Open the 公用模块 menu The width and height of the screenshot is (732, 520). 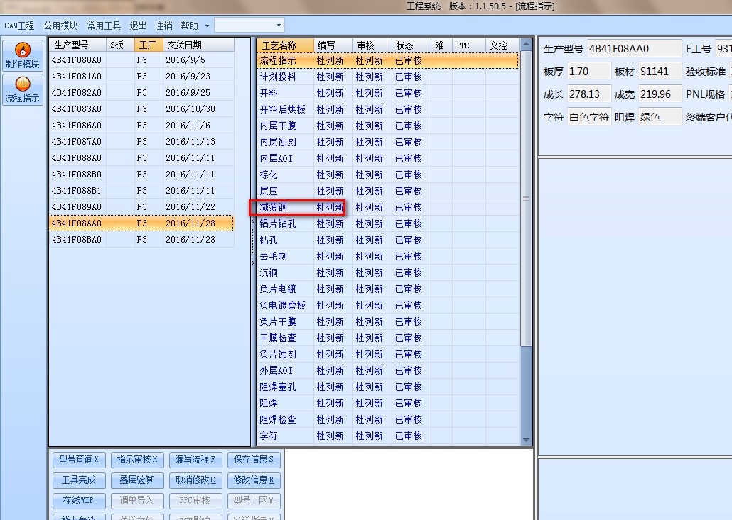60,26
